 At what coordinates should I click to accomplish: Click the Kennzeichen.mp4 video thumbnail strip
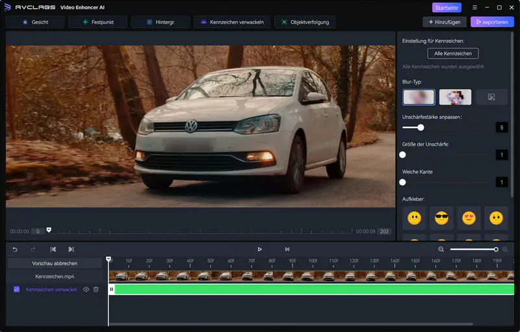311,276
